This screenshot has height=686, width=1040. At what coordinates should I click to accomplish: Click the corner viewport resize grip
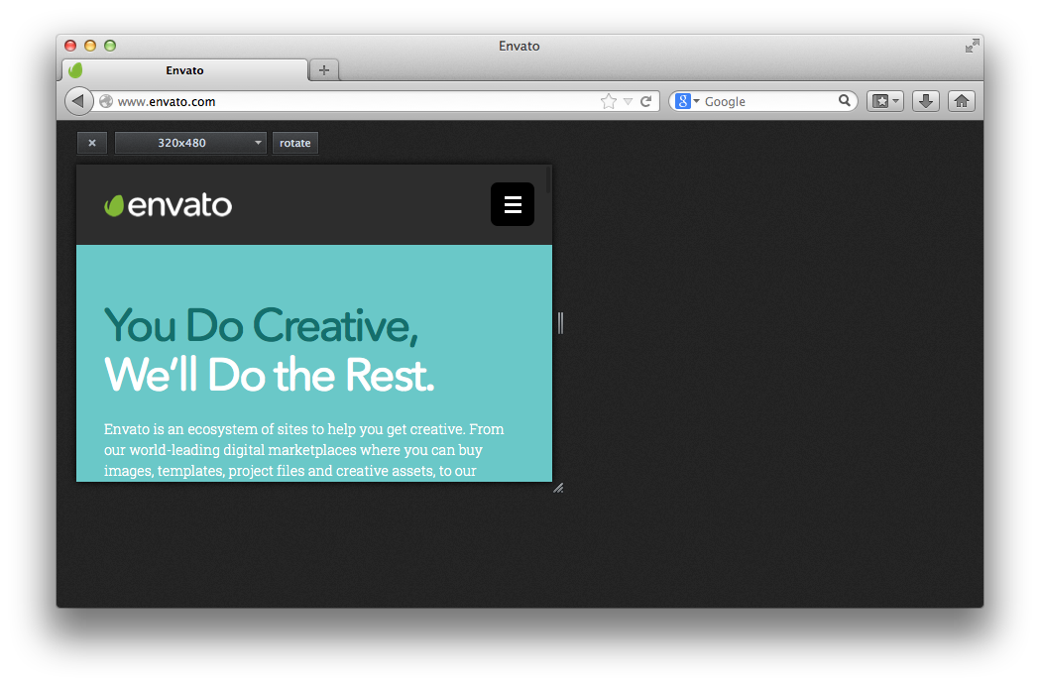558,489
